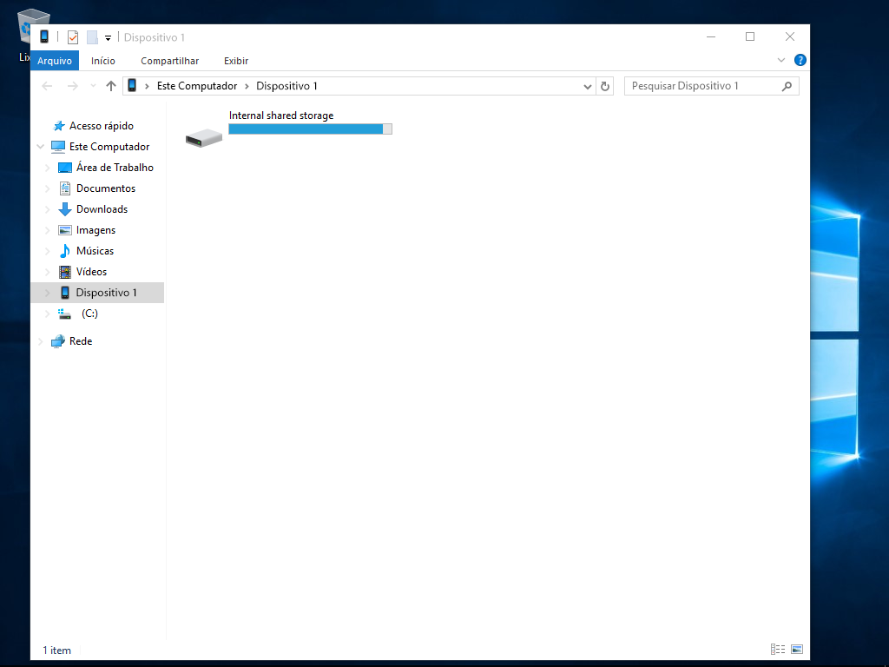The image size is (889, 667).
Task: Go up one folder level
Action: coord(111,86)
